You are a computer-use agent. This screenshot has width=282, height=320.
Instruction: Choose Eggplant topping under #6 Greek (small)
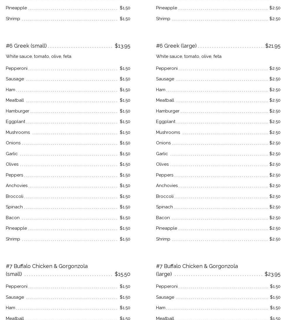(x=15, y=122)
